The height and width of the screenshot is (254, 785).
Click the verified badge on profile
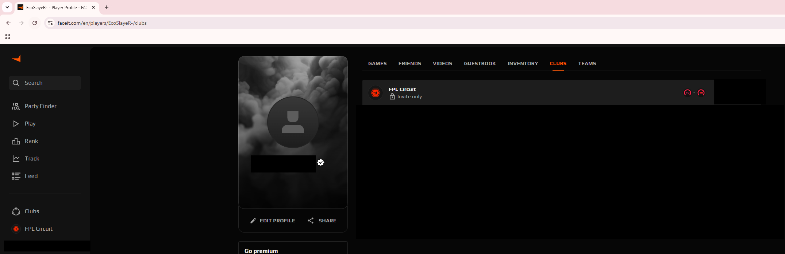[321, 162]
